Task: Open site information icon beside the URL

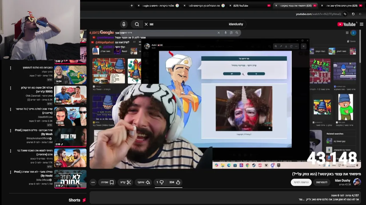Action: pyautogui.click(x=345, y=14)
